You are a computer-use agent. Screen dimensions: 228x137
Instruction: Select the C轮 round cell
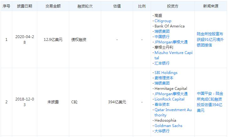pyautogui.click(x=74, y=102)
